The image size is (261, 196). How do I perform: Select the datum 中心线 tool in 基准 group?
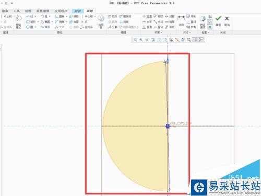click(x=6, y=16)
